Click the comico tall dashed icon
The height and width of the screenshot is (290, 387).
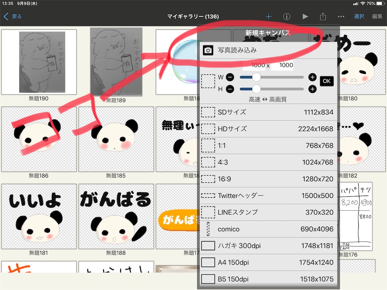[208, 229]
